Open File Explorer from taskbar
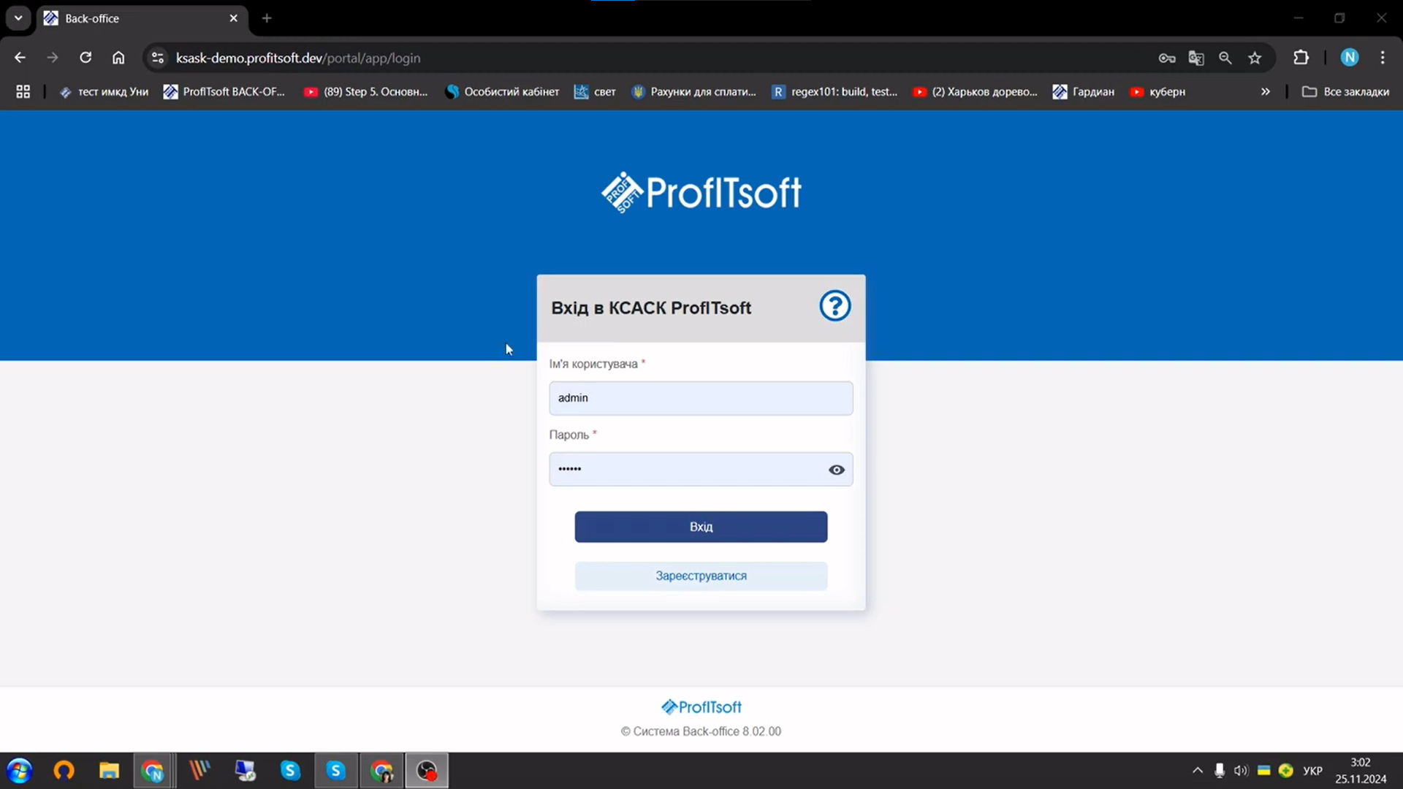This screenshot has width=1403, height=789. tap(110, 771)
